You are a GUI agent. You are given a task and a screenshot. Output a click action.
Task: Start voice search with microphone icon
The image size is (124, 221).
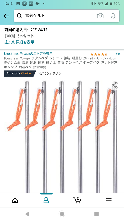[x=113, y=16]
